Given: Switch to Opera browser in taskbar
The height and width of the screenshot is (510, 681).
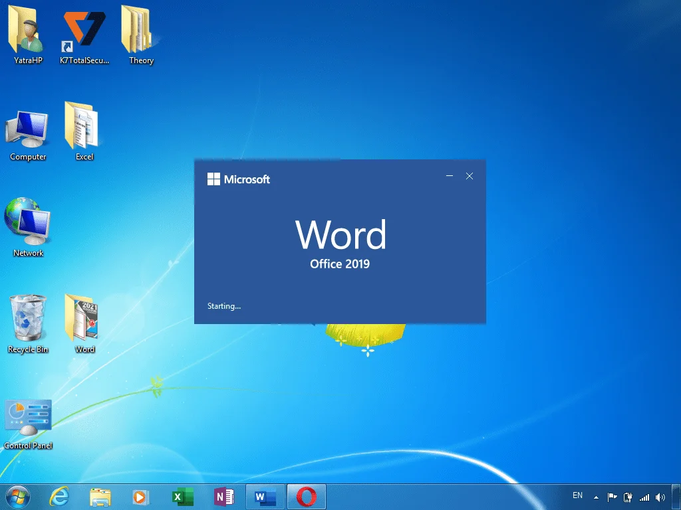Looking at the screenshot, I should (306, 497).
